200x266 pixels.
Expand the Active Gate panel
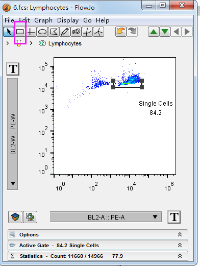pos(98,245)
